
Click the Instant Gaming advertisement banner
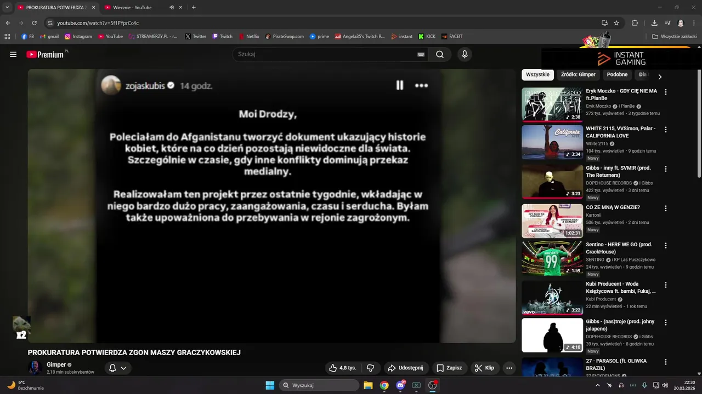pyautogui.click(x=622, y=58)
